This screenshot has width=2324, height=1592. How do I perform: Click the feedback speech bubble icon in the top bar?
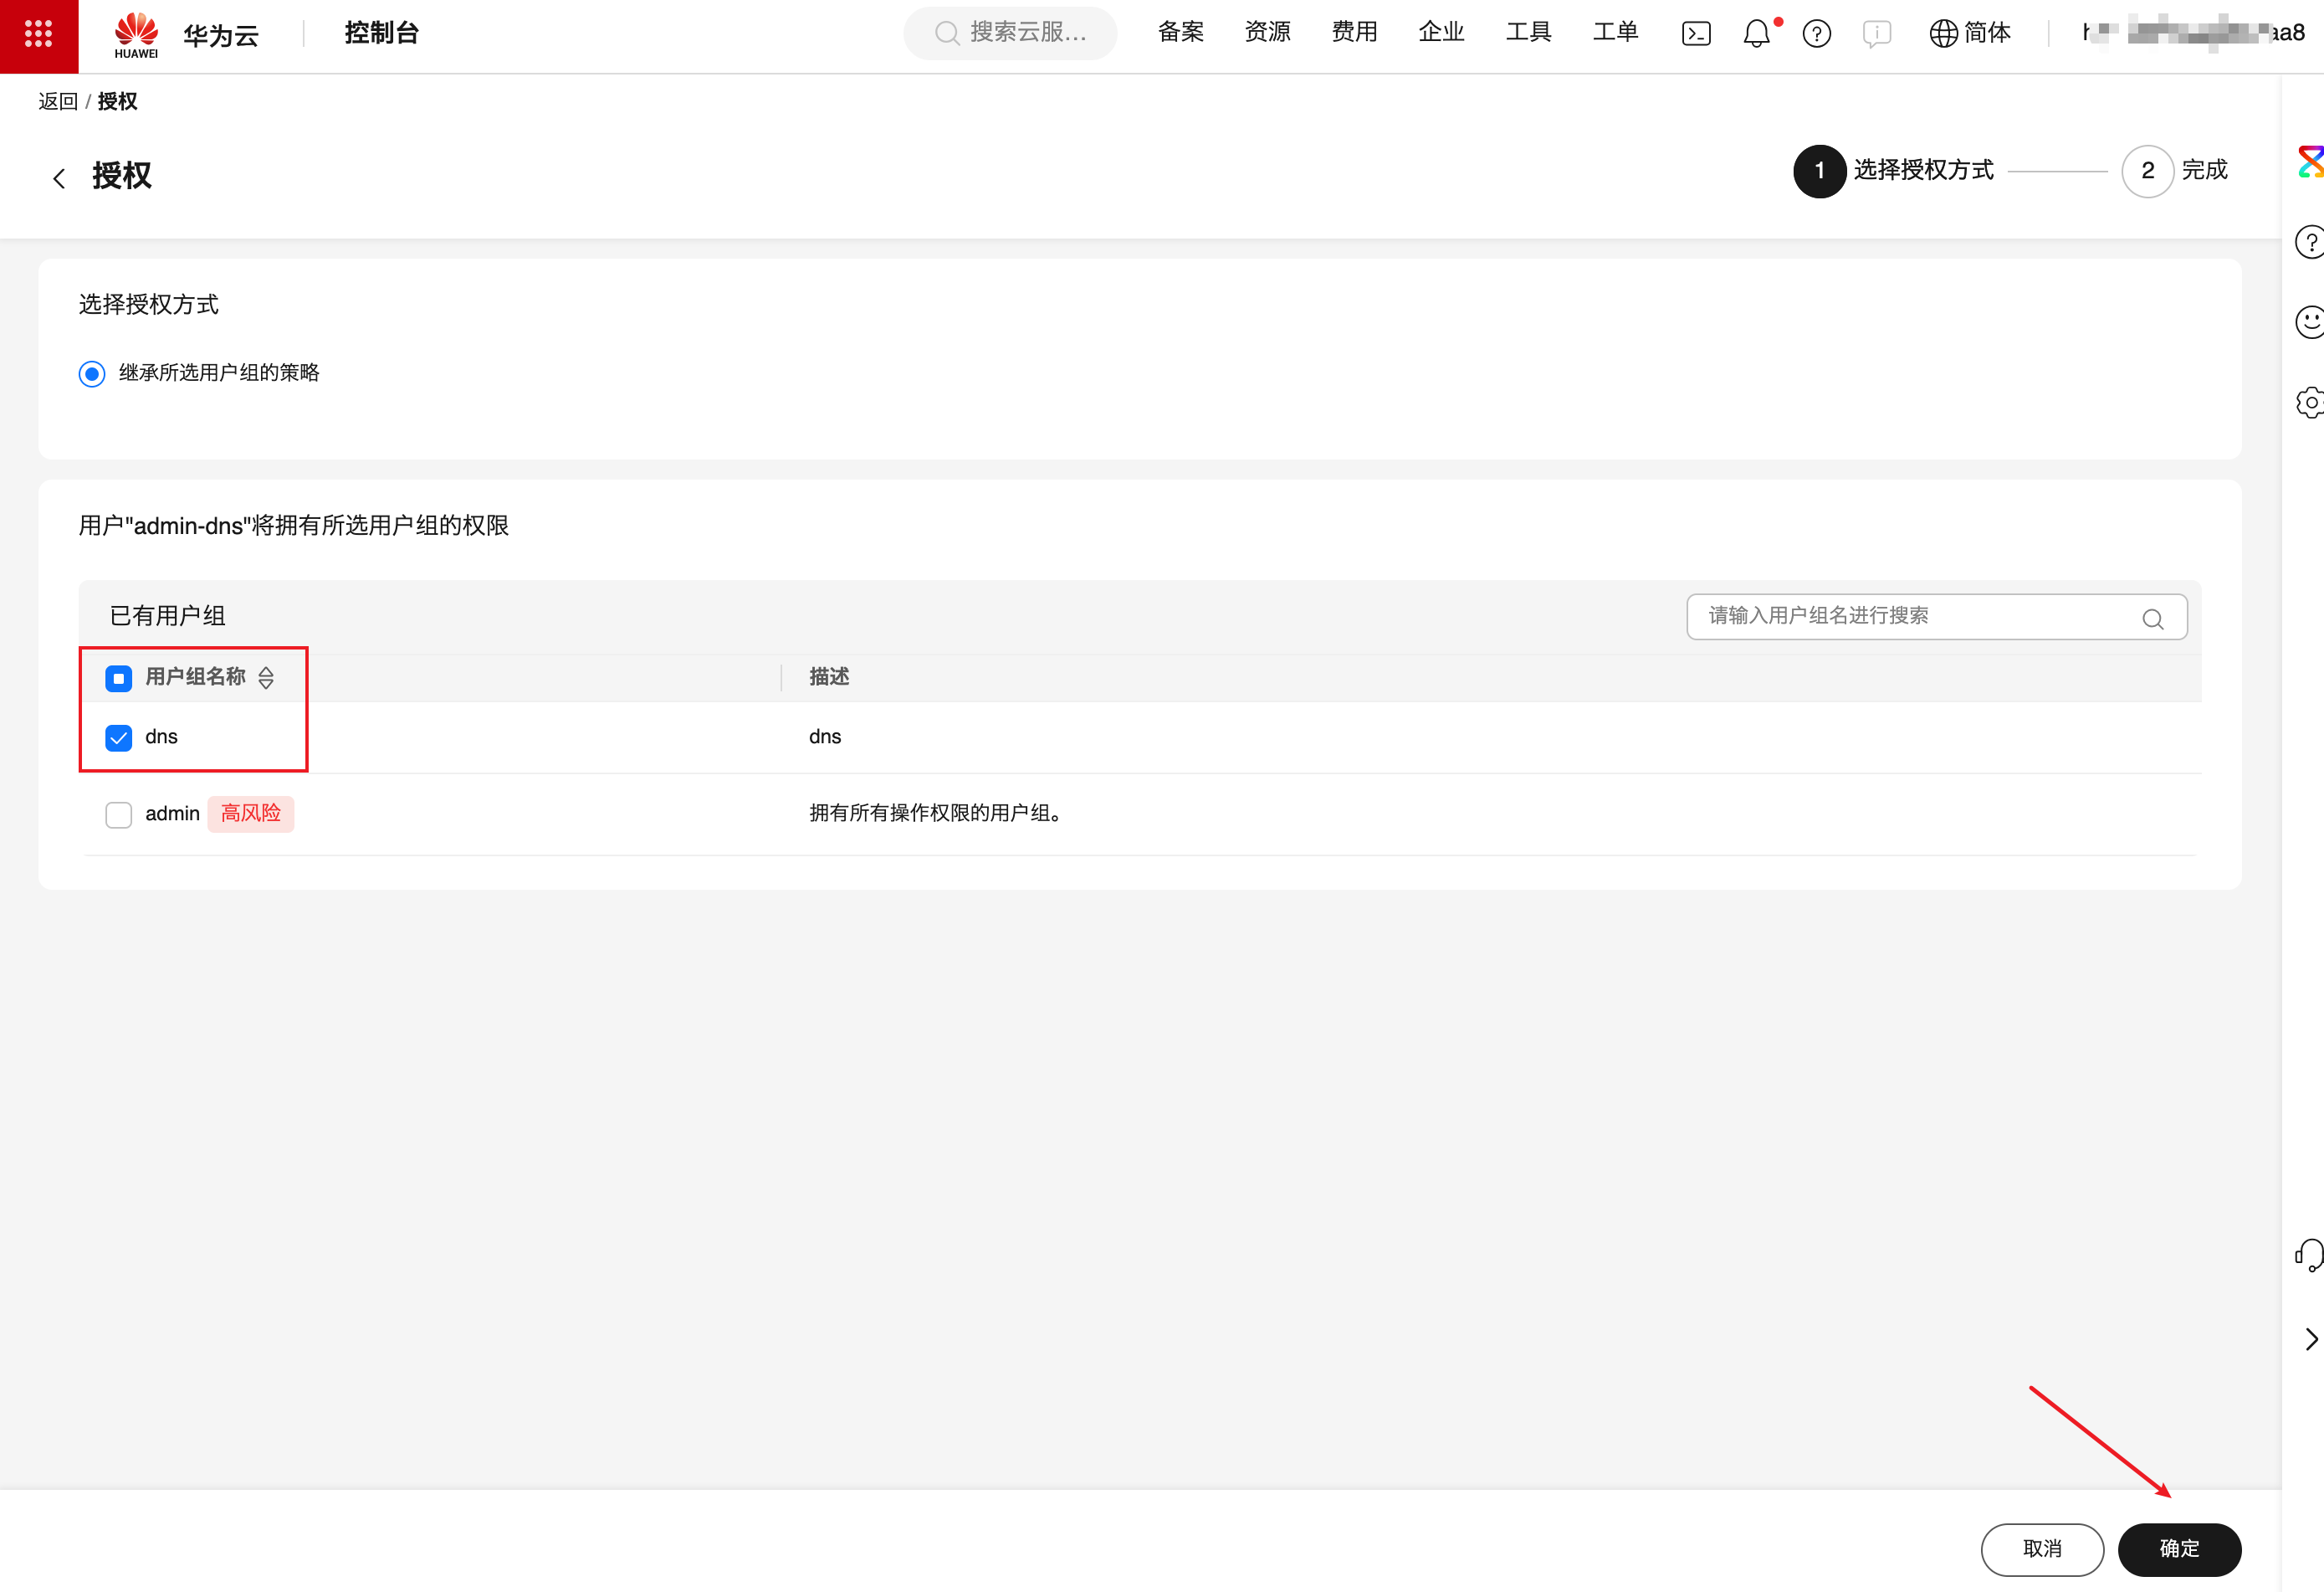click(x=1876, y=34)
